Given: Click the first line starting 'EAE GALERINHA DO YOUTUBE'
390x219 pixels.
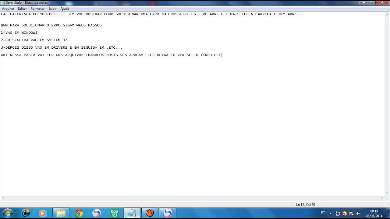Looking at the screenshot, I should pos(151,14).
